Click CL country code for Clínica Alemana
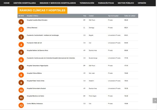Image resolution: width=157 pixels, height=110 pixels. pos(84,28)
